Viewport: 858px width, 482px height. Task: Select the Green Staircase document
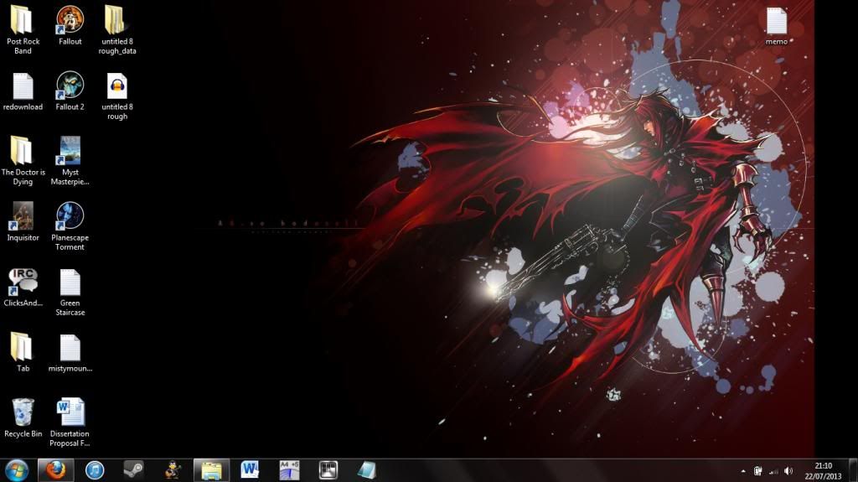tap(70, 292)
